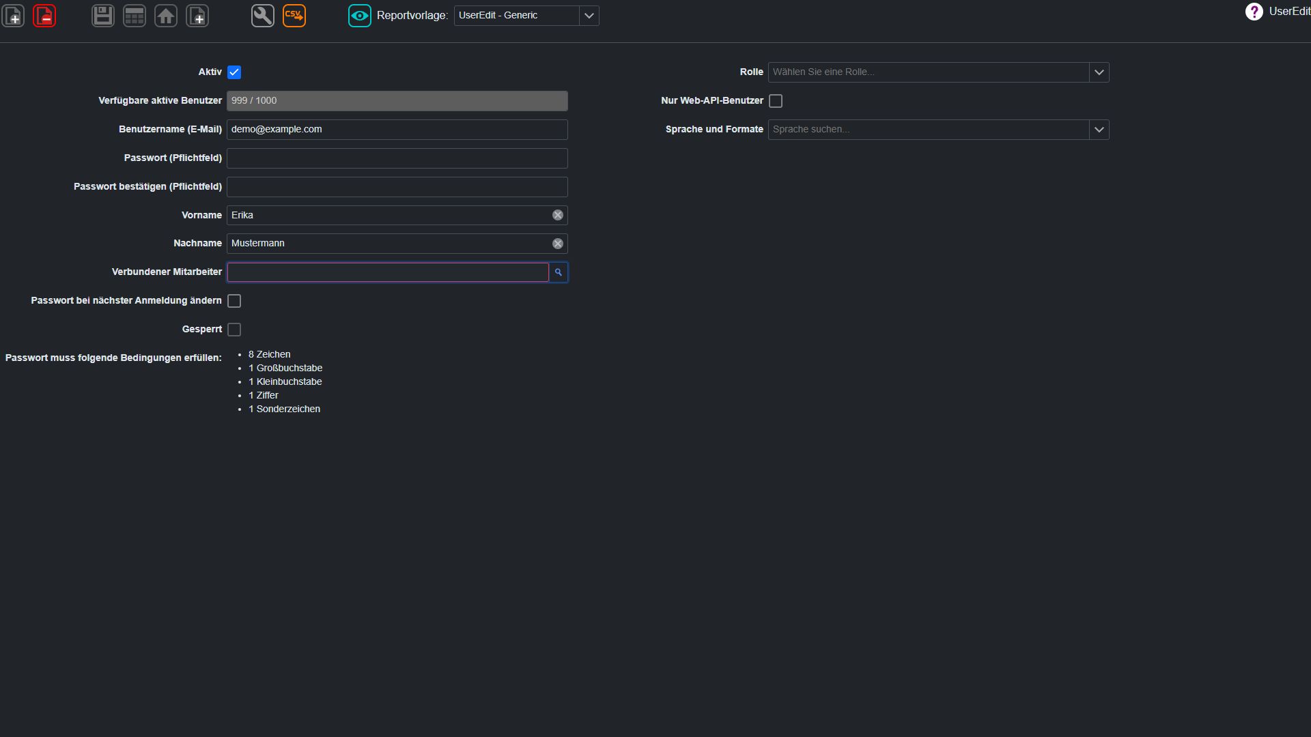Check Passwort bei nächster Anmeldung ändern

click(234, 301)
